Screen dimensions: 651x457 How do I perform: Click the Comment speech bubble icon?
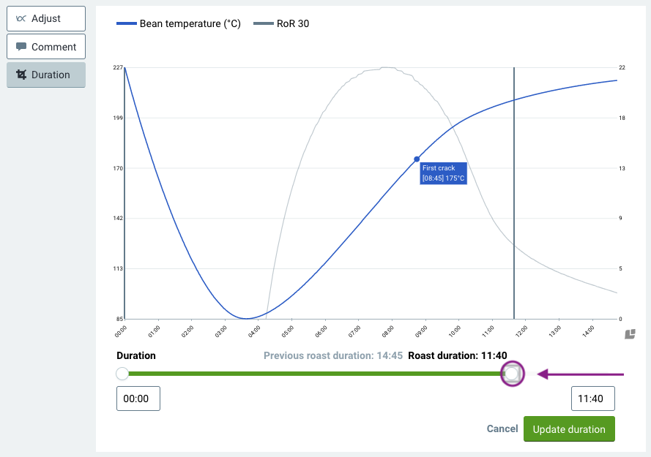click(21, 47)
